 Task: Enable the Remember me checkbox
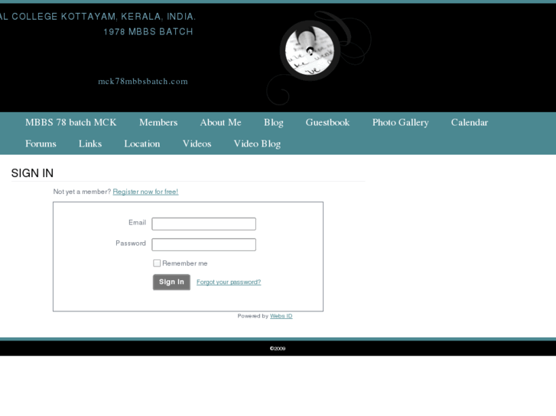(157, 263)
